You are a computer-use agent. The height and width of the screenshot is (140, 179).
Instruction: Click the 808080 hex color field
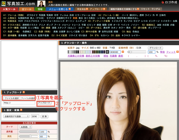[x=115, y=52]
